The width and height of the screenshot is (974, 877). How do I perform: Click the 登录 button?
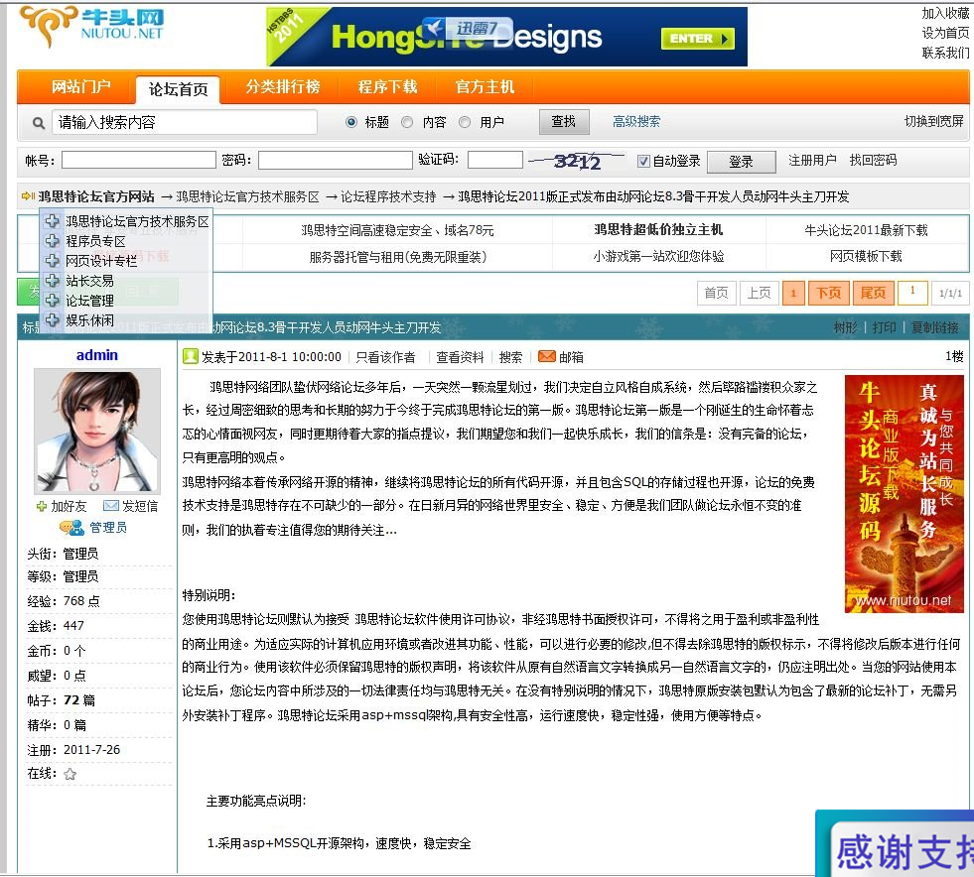click(x=741, y=162)
